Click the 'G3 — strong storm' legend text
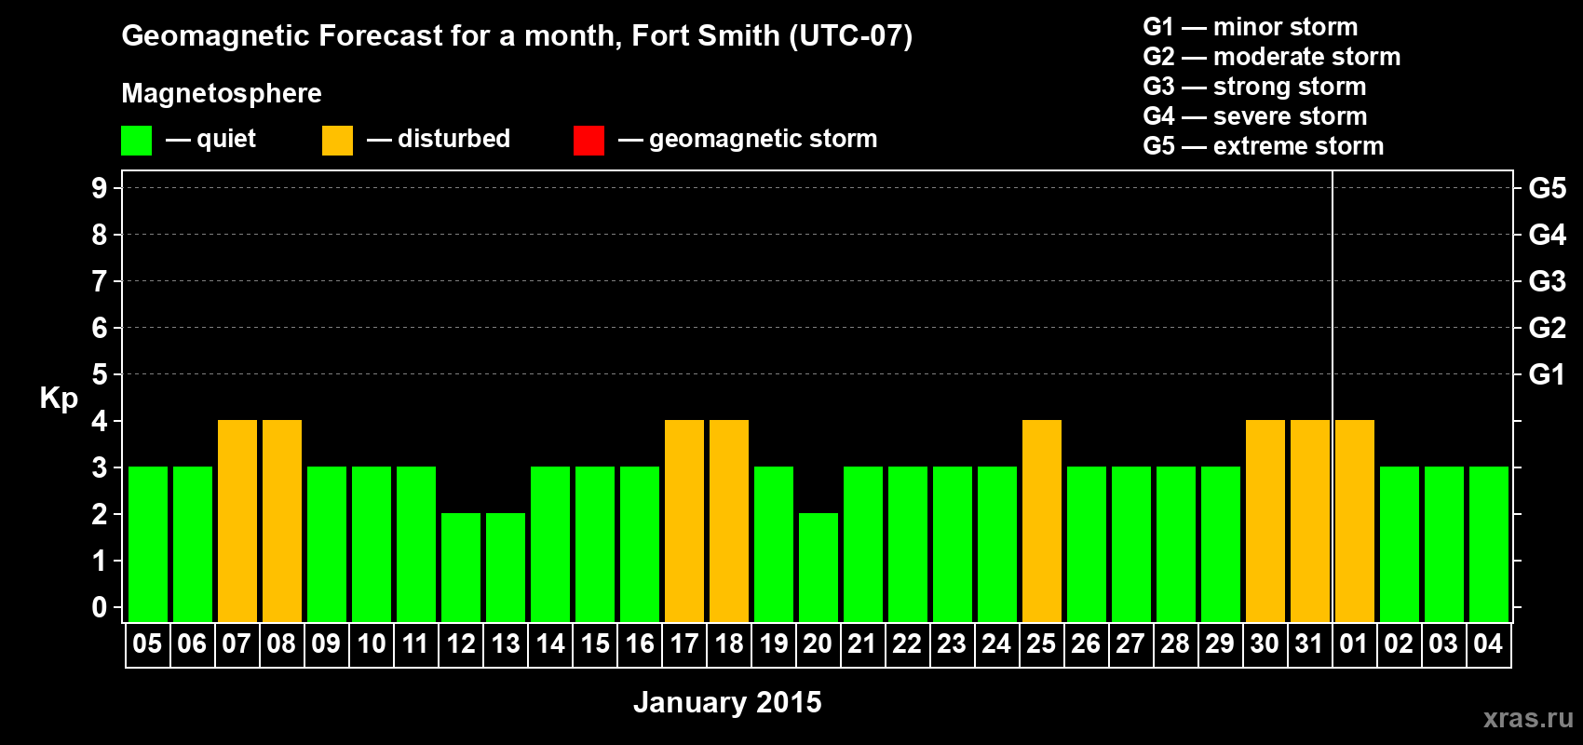Image resolution: width=1583 pixels, height=745 pixels. coord(1255,87)
